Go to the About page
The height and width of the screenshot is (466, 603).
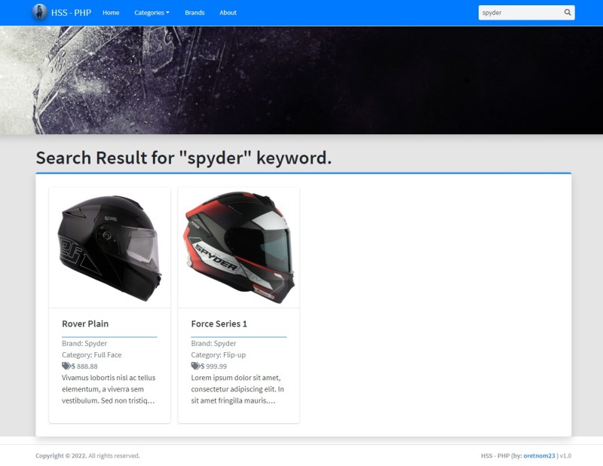[228, 13]
